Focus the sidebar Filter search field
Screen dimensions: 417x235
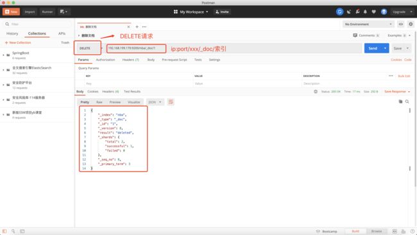point(37,24)
